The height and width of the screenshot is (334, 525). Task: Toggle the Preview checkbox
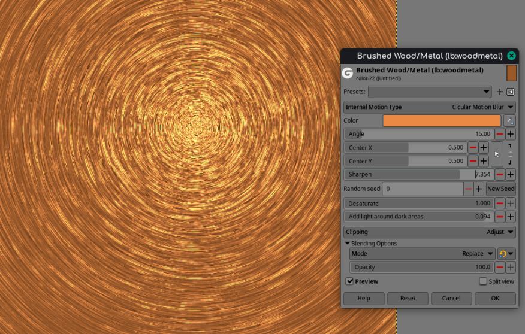pyautogui.click(x=349, y=281)
